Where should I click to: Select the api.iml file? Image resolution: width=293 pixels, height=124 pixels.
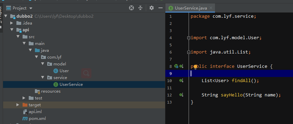(x=35, y=112)
